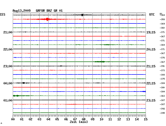Click the DC offset value '-391'
Image resolution: width=166 pixels, height=126 pixels.
(162, 66)
